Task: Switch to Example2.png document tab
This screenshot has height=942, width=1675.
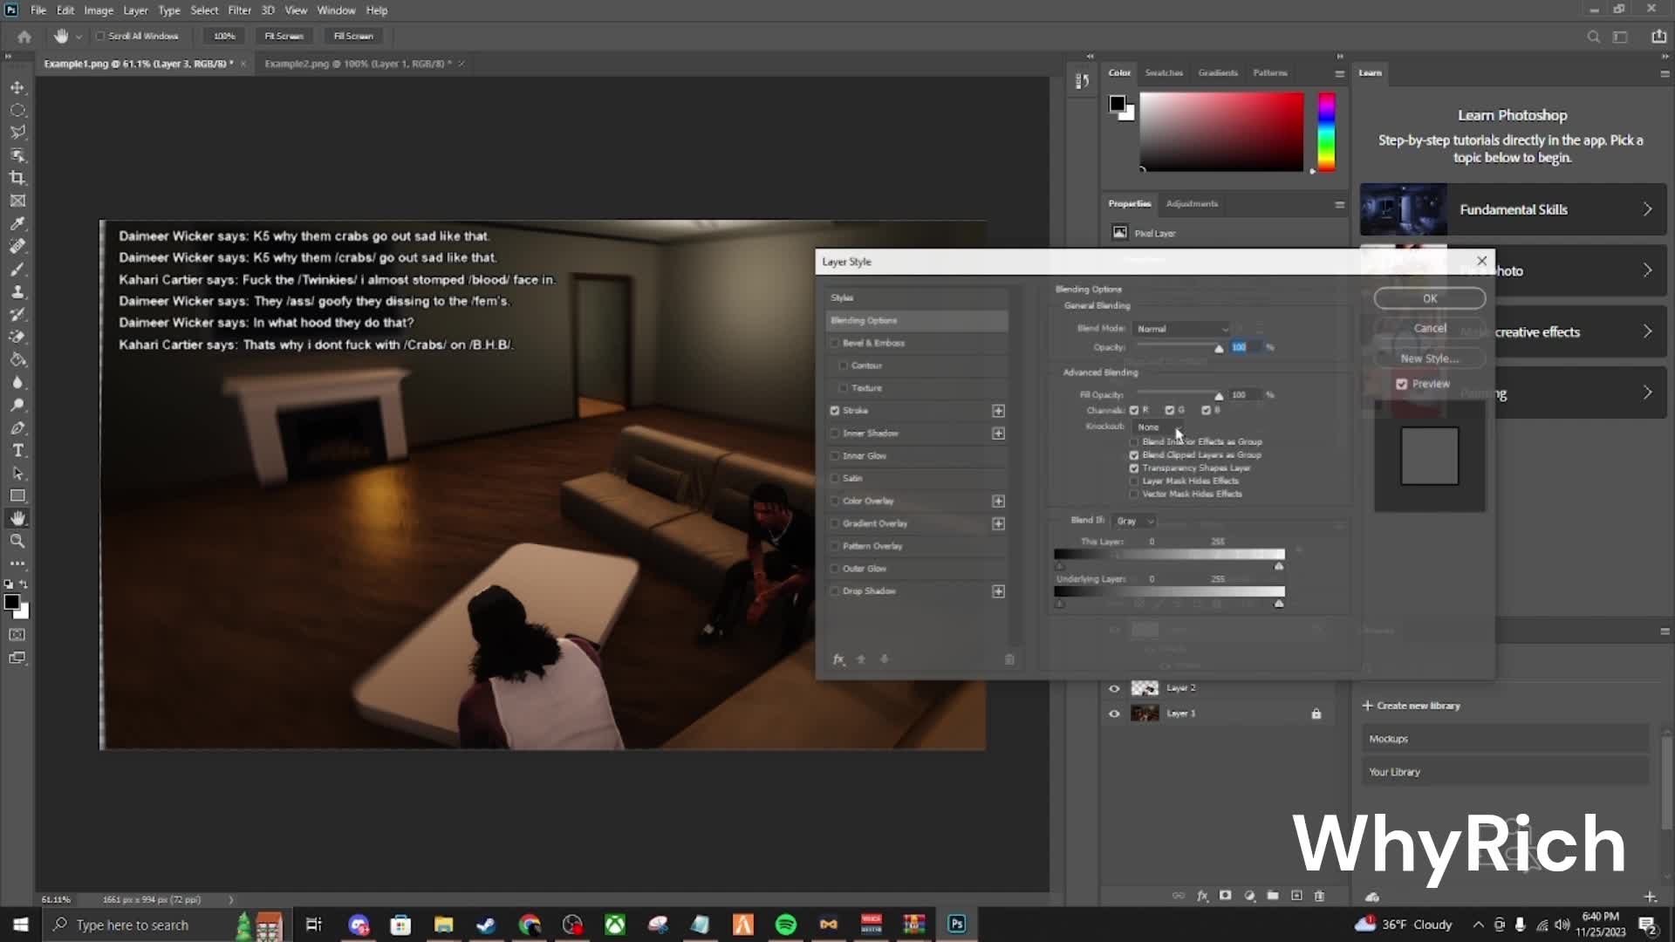Action: (357, 64)
